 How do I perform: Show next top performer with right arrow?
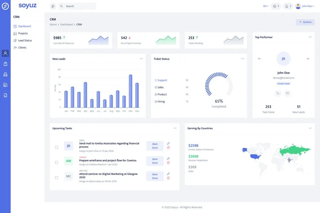(307, 59)
